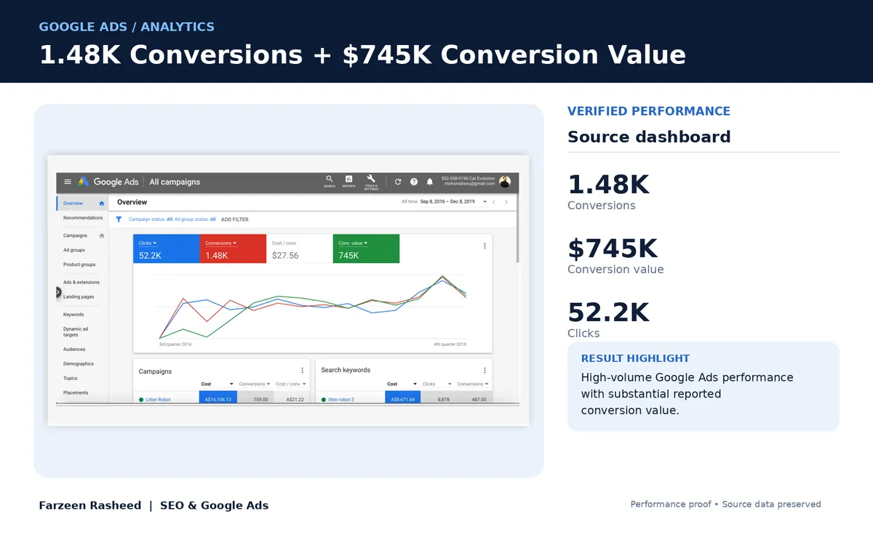Open the hamburger menu in Google Ads
The width and height of the screenshot is (873, 545).
(68, 182)
